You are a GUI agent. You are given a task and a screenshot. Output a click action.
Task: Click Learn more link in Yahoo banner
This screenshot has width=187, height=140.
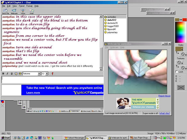click(x=33, y=93)
